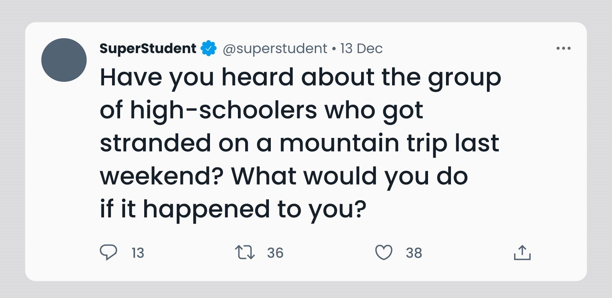This screenshot has height=298, width=612.
Task: Retweet the SuperStudent post
Action: point(245,253)
